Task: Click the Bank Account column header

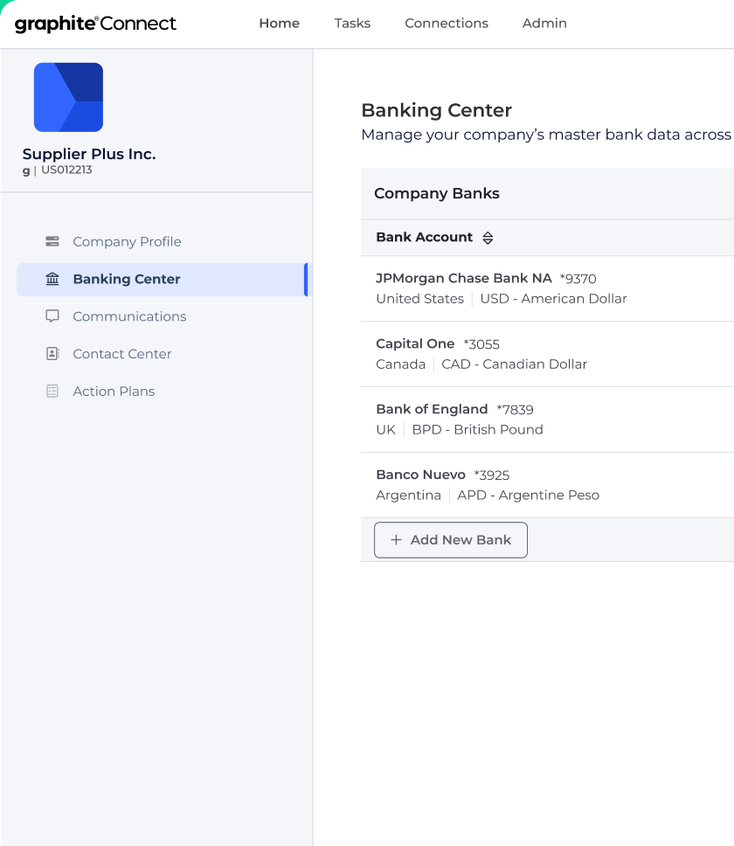Action: pyautogui.click(x=424, y=238)
